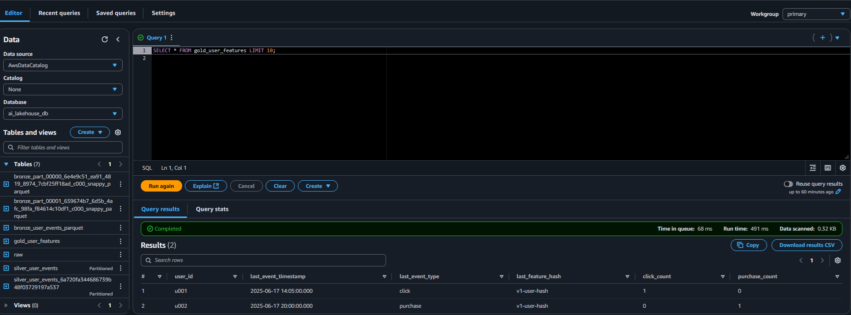Edit reuse results time window
Screen dimensions: 851x315
click(838, 192)
